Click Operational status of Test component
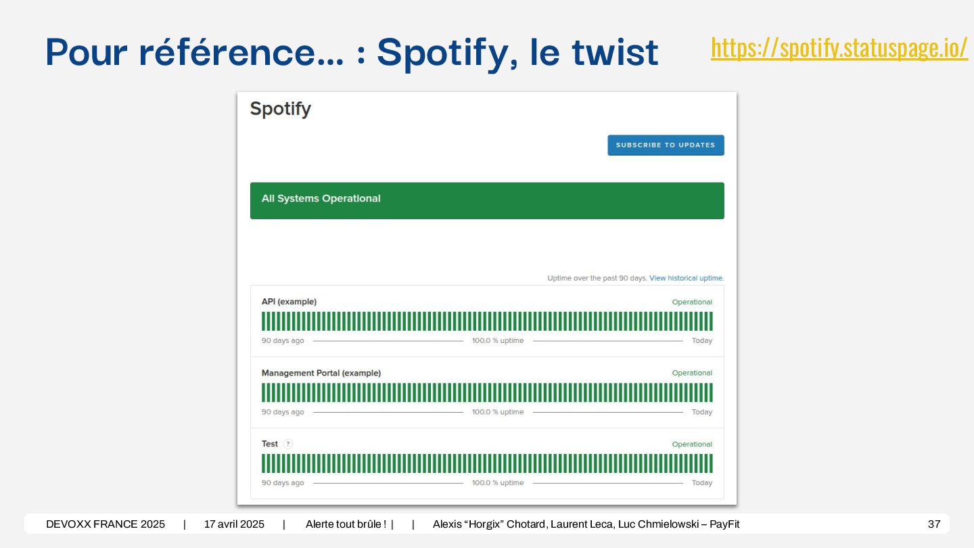Screen dimensions: 974x548 click(692, 444)
